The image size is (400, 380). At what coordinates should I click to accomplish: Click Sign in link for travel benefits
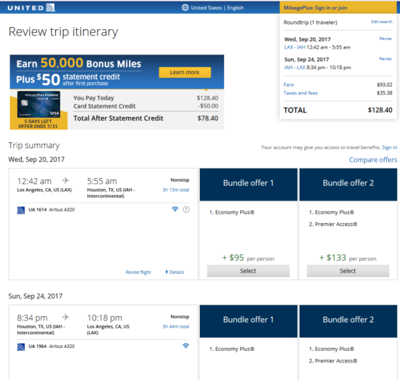pos(390,147)
